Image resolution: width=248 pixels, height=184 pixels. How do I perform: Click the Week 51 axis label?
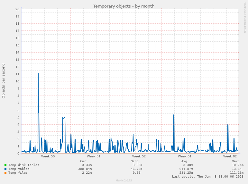point(94,156)
